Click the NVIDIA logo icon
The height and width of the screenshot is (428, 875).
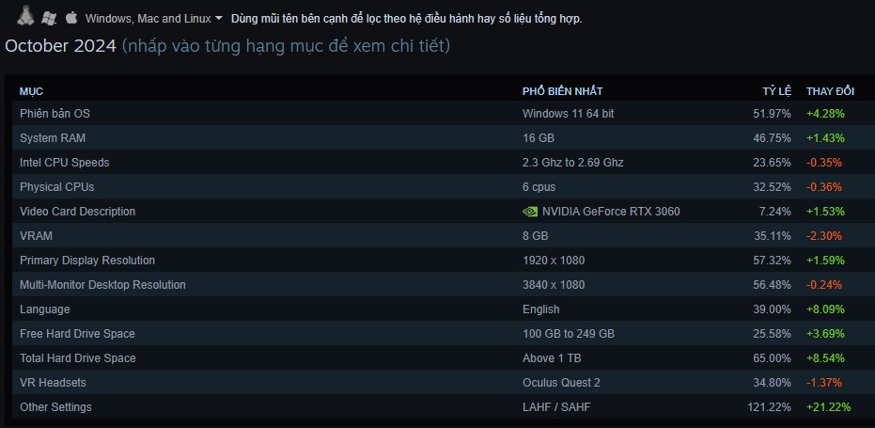point(529,212)
